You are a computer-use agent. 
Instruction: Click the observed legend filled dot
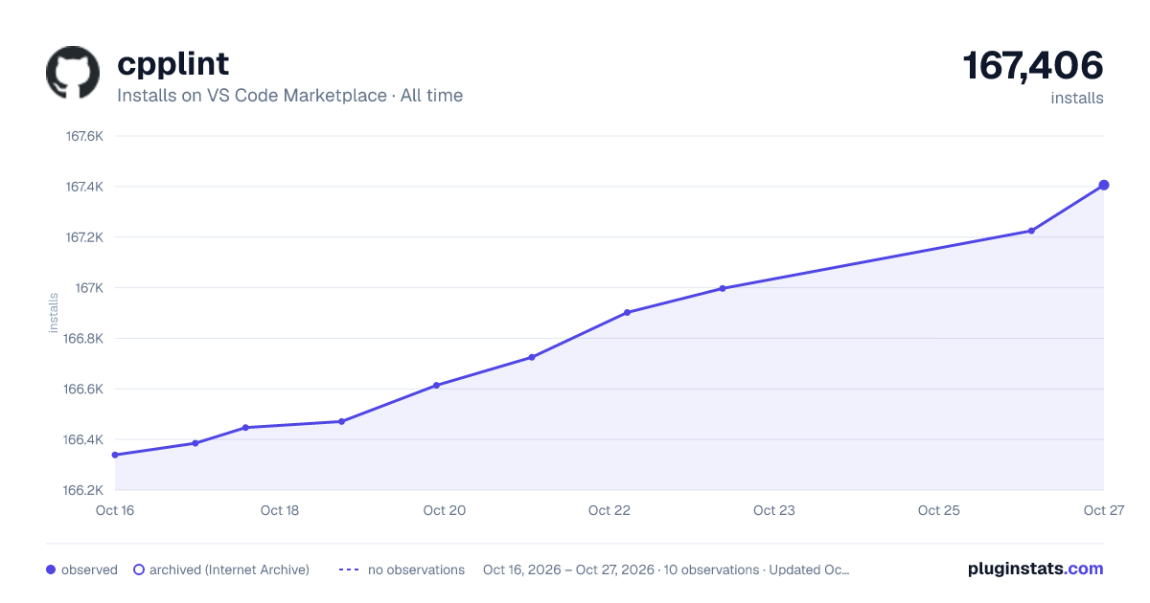click(x=51, y=569)
